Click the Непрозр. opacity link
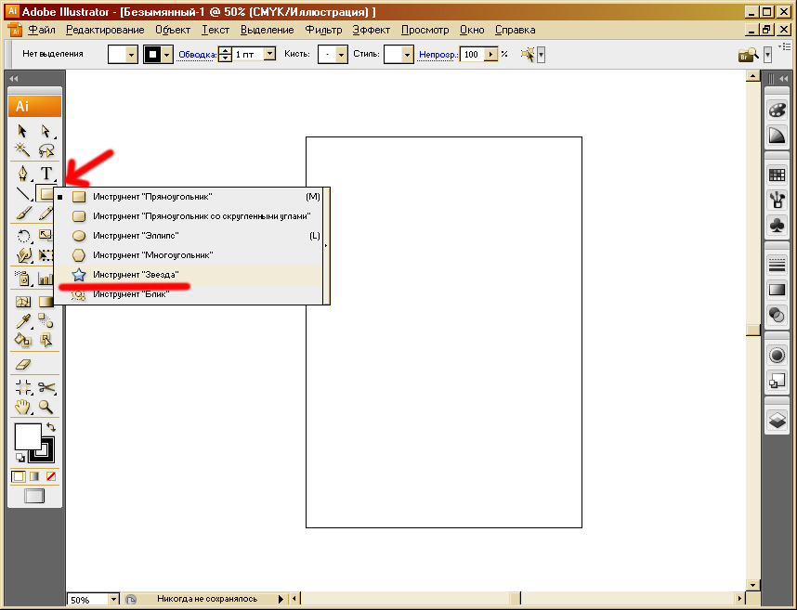The image size is (797, 610). pyautogui.click(x=438, y=55)
